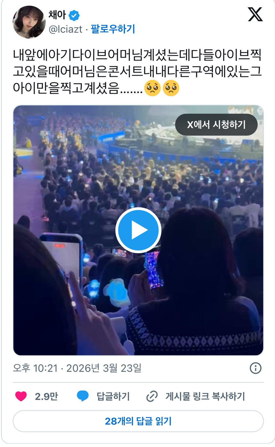The width and height of the screenshot is (275, 447).
Task: Click the 답글하기 reply label
Action: [x=113, y=396]
